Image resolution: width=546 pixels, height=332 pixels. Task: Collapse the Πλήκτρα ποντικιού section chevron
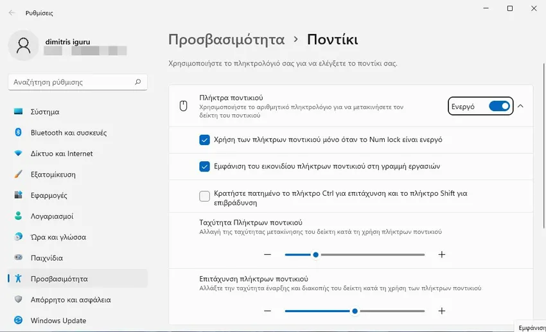(520, 106)
